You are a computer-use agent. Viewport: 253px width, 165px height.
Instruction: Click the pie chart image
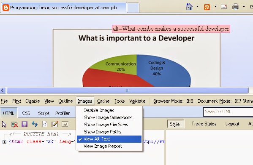pyautogui.click(x=136, y=58)
